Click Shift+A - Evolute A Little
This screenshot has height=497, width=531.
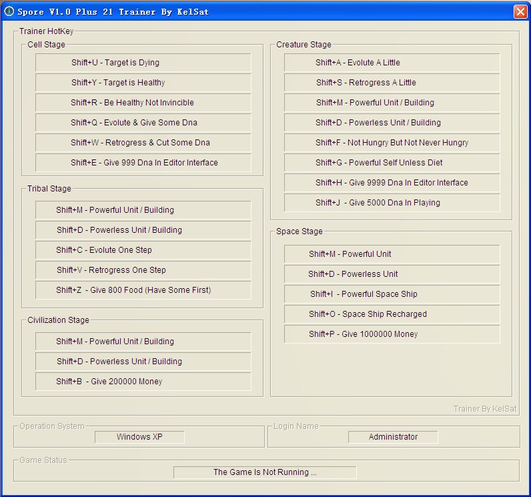pos(392,63)
